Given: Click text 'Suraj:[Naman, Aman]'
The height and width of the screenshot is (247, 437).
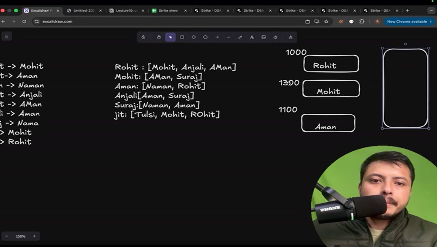Looking at the screenshot, I should coord(157,105).
